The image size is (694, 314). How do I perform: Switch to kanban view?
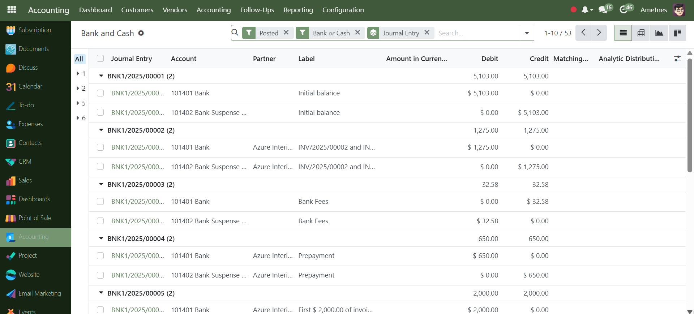pos(677,33)
